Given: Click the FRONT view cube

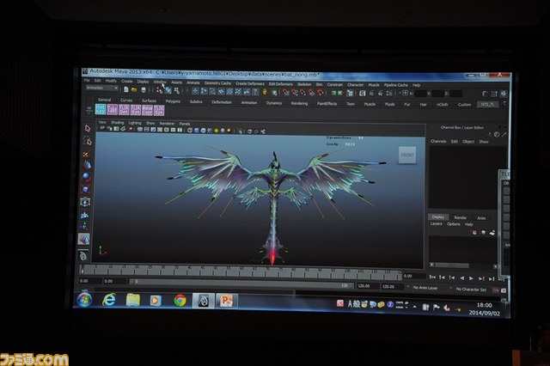Looking at the screenshot, I should coord(406,156).
